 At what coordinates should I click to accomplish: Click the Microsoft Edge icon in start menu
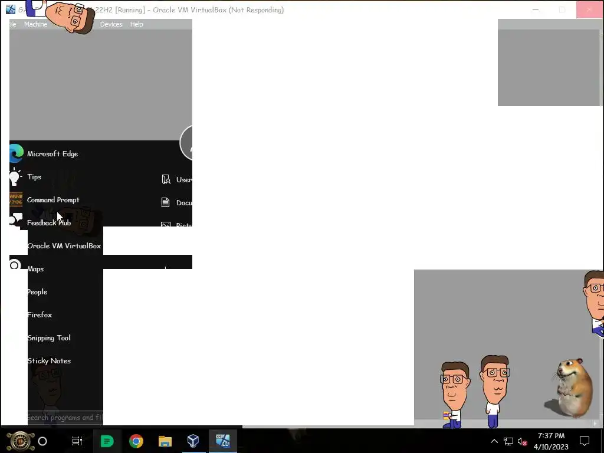tap(16, 153)
